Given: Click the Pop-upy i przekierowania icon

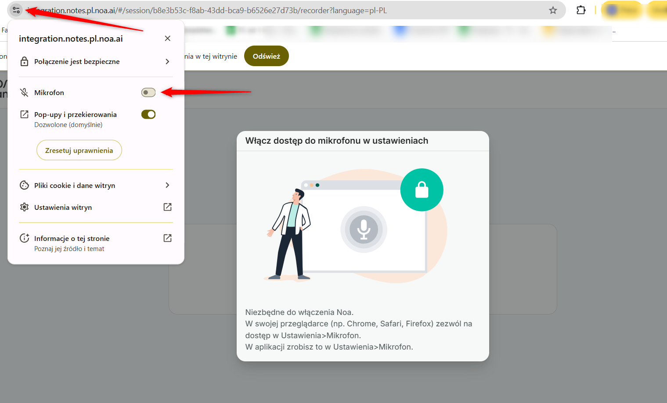Looking at the screenshot, I should 25,114.
